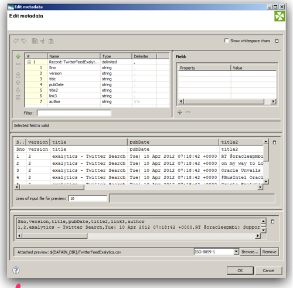Click the Copy toolbar icon
Screen dimensions: 293x288
click(35, 41)
